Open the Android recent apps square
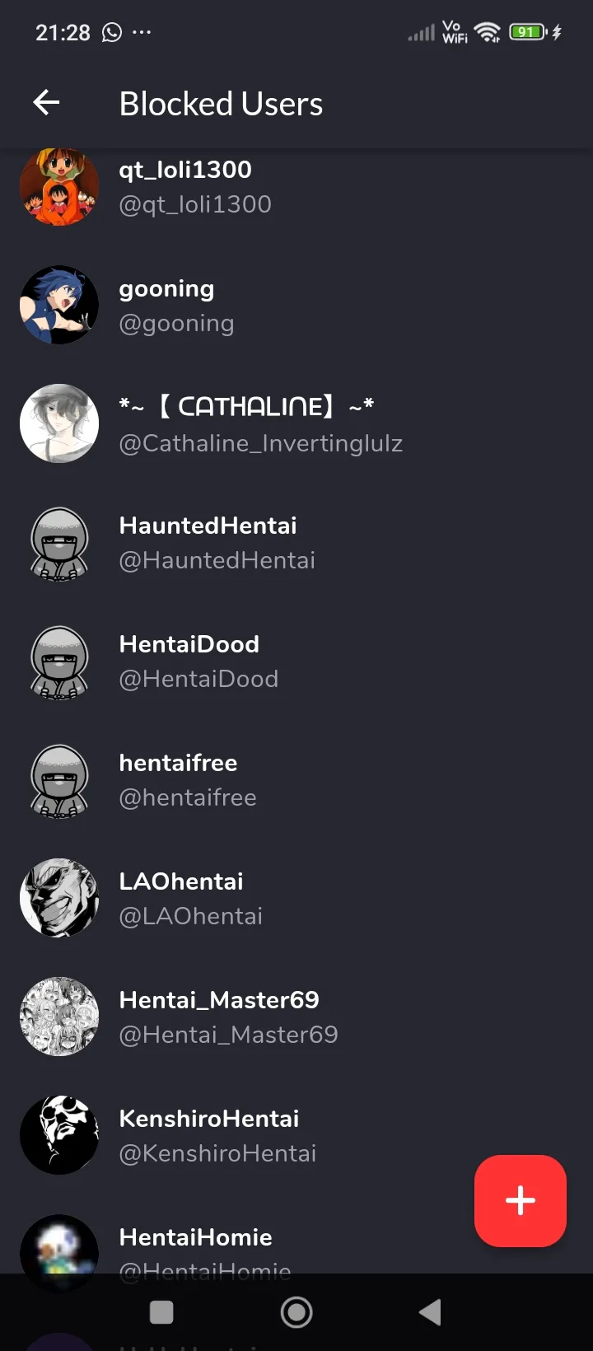Image resolution: width=593 pixels, height=1351 pixels. coord(161,1312)
